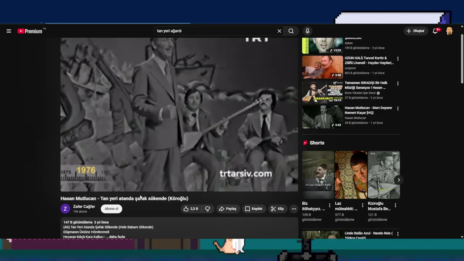
Task: Expand description with ...daha fazla
Action: click(x=116, y=237)
